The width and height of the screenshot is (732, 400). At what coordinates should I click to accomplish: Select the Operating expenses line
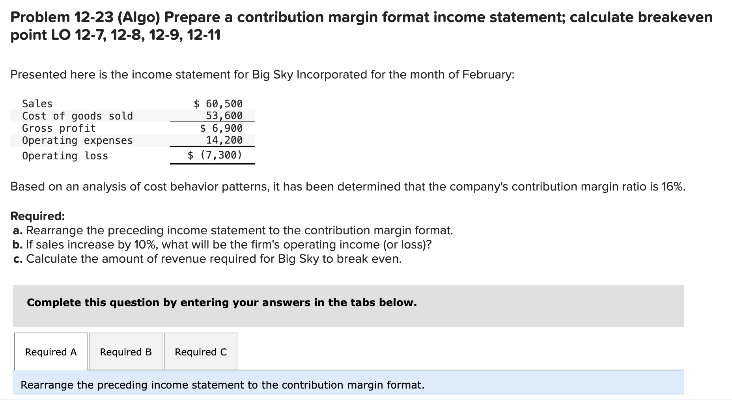(x=77, y=140)
